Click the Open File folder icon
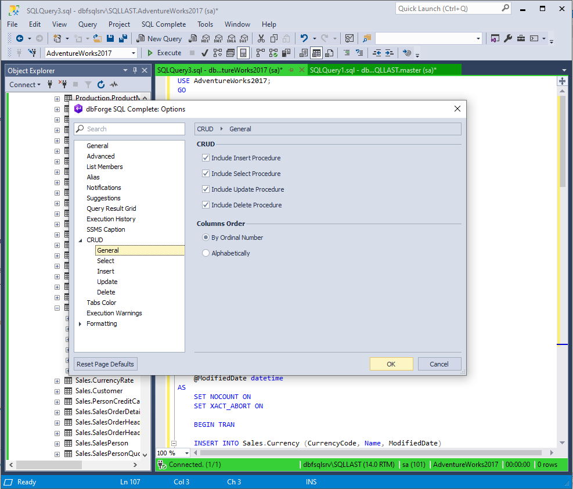Image resolution: width=573 pixels, height=489 pixels. point(97,38)
